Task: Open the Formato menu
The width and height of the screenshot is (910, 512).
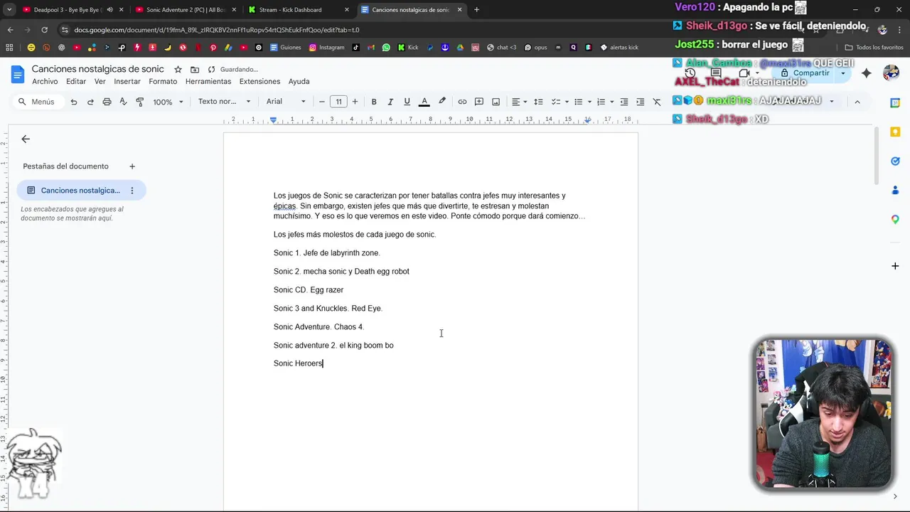Action: [x=163, y=81]
